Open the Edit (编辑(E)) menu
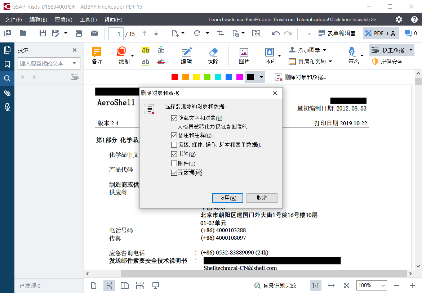This screenshot has height=293, width=422. click(38, 20)
